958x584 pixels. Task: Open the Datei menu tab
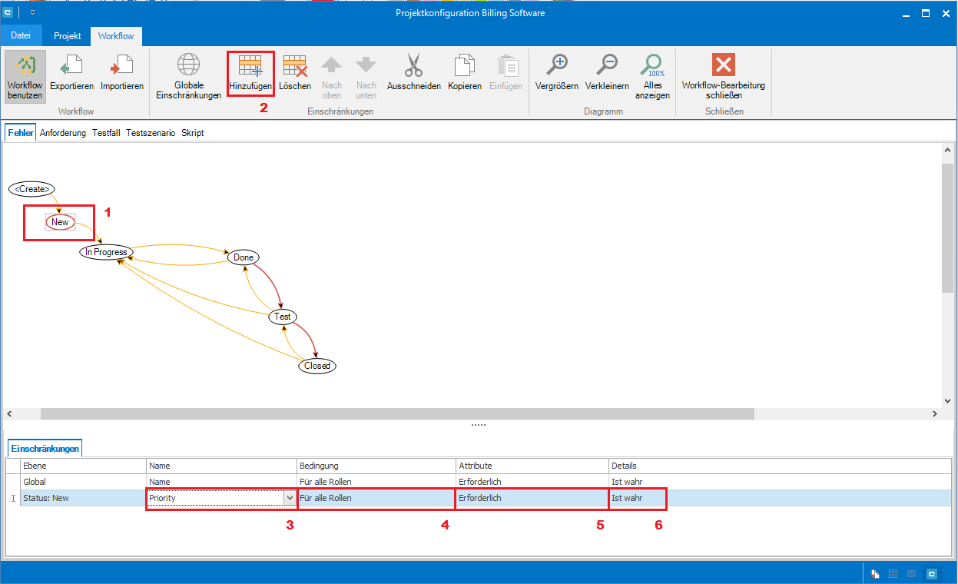22,36
